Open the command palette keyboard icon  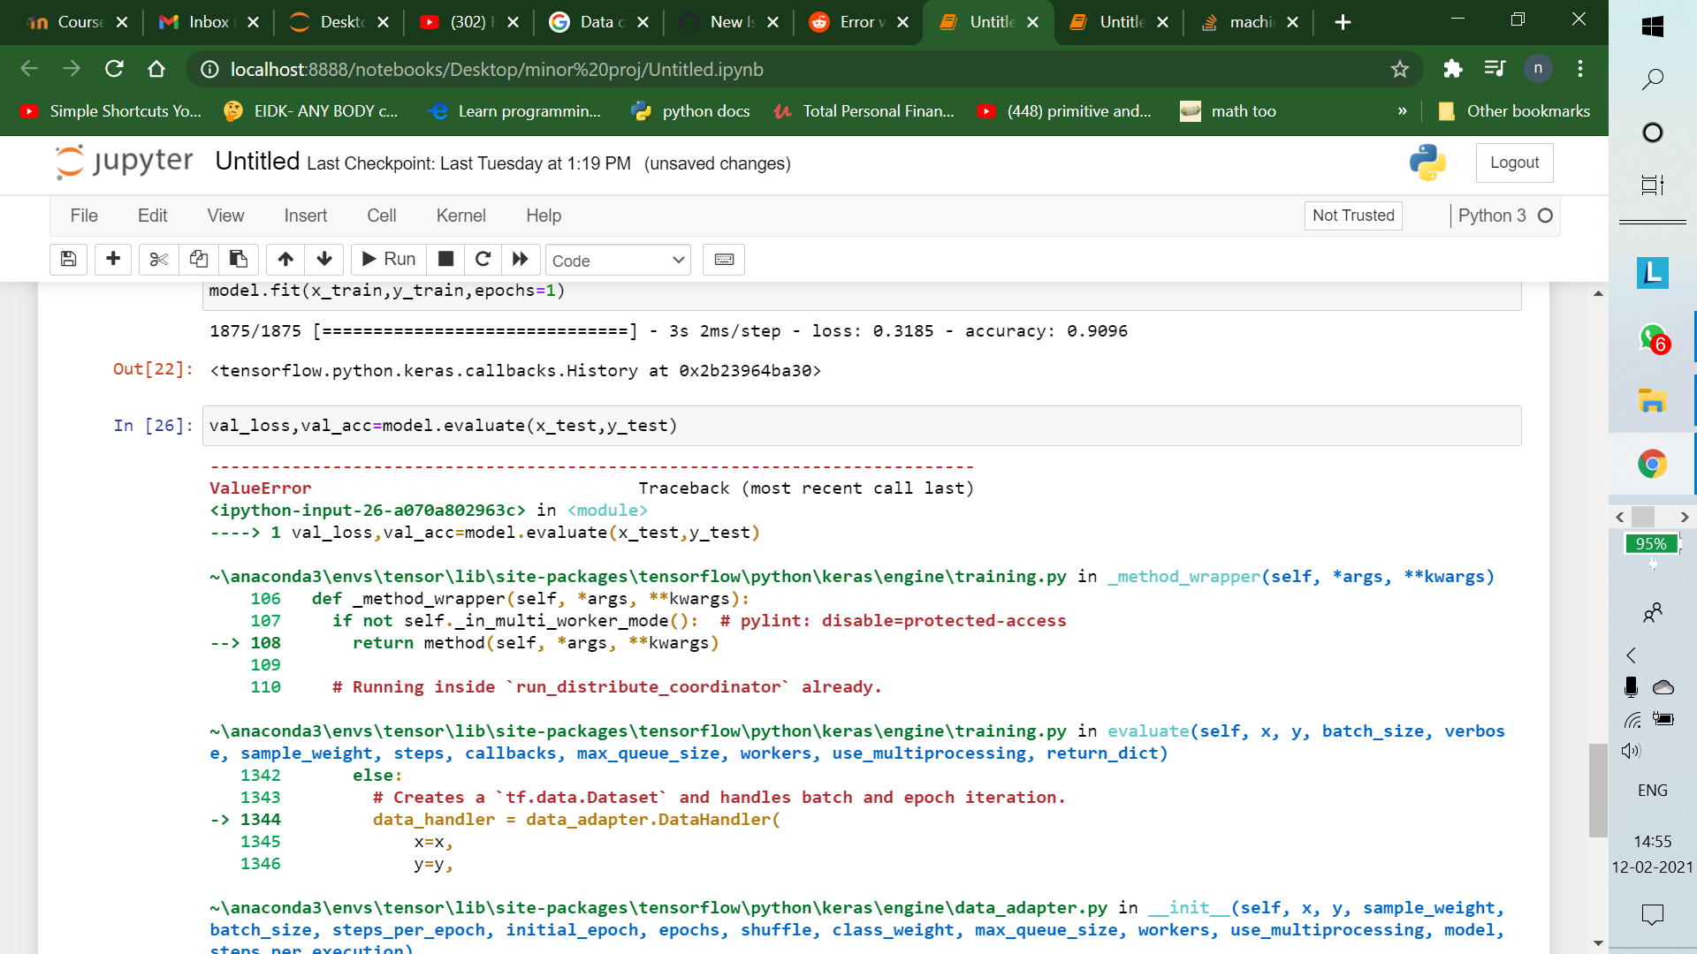tap(724, 259)
